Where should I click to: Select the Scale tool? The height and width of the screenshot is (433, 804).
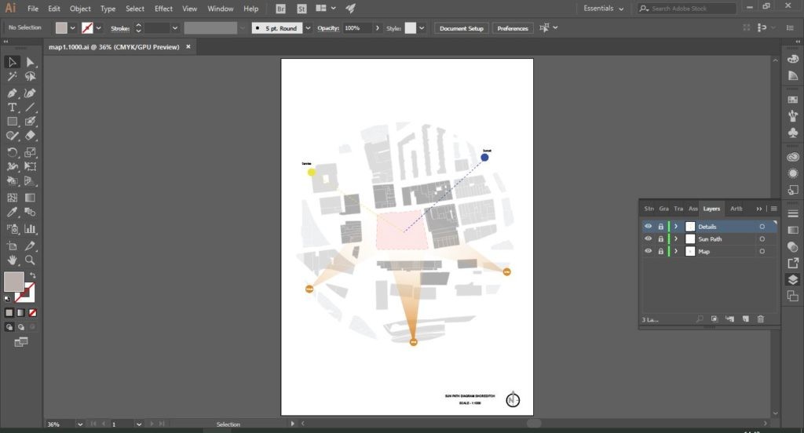[x=31, y=152]
